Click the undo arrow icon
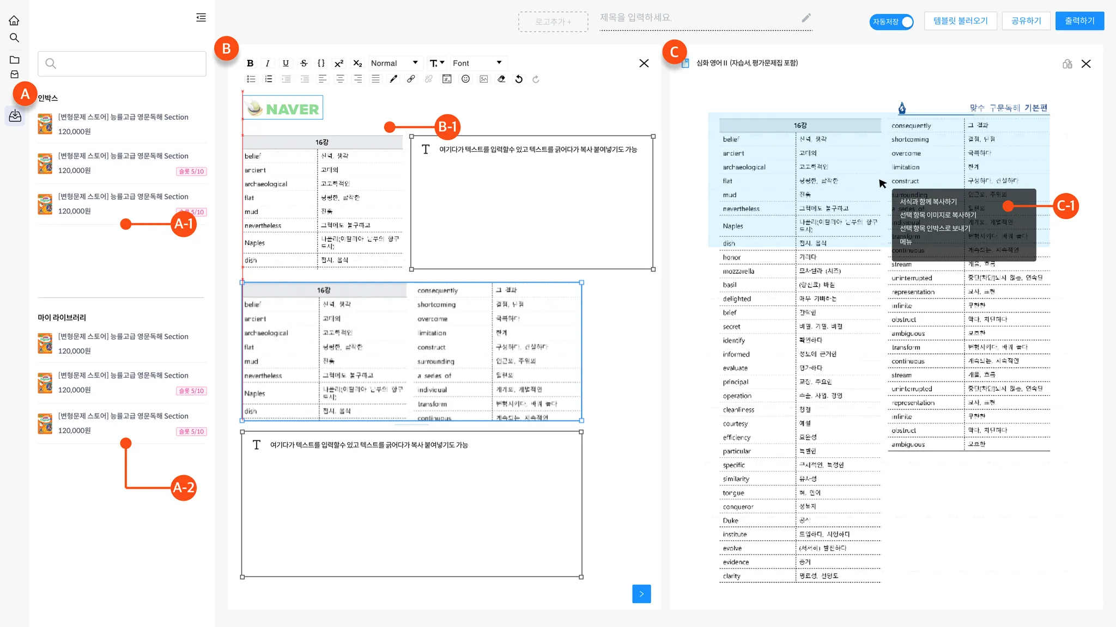This screenshot has width=1116, height=627. 519,79
